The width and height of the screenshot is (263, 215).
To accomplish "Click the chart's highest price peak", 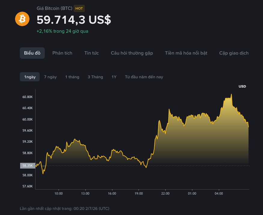I will pos(231,94).
